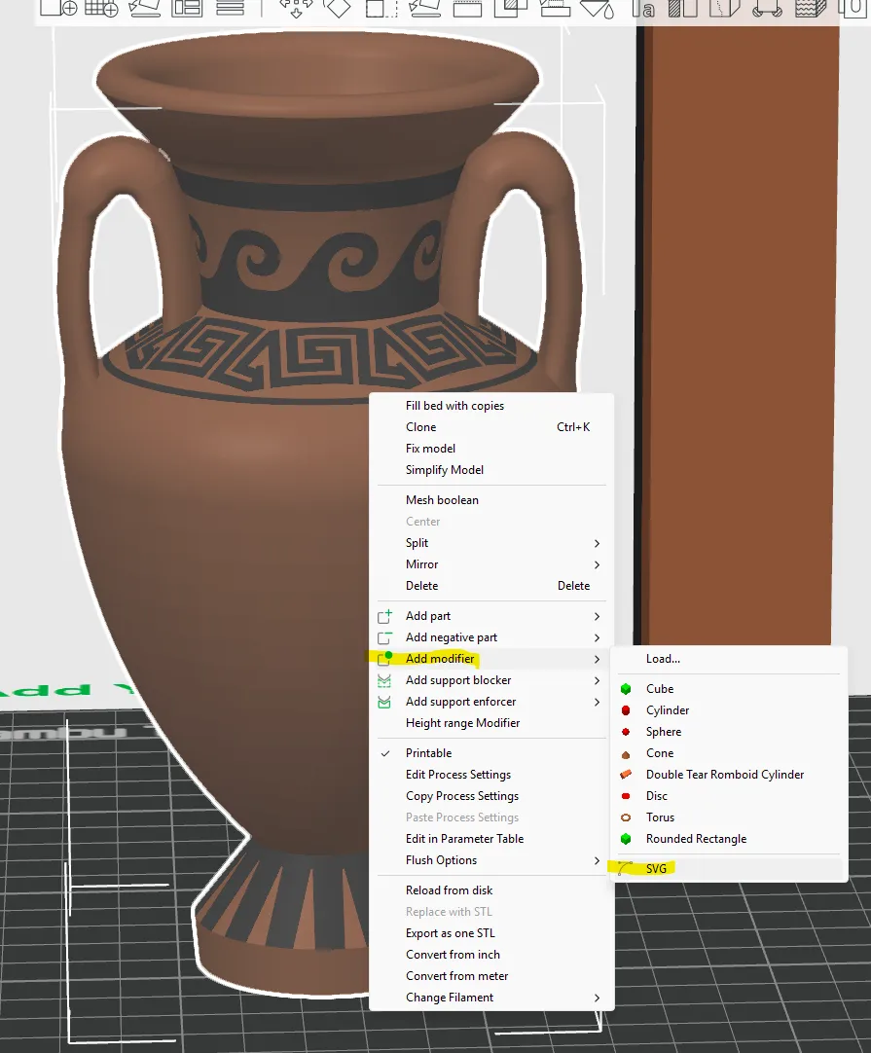
Task: Expand the Flush Options submenu
Action: 491,860
